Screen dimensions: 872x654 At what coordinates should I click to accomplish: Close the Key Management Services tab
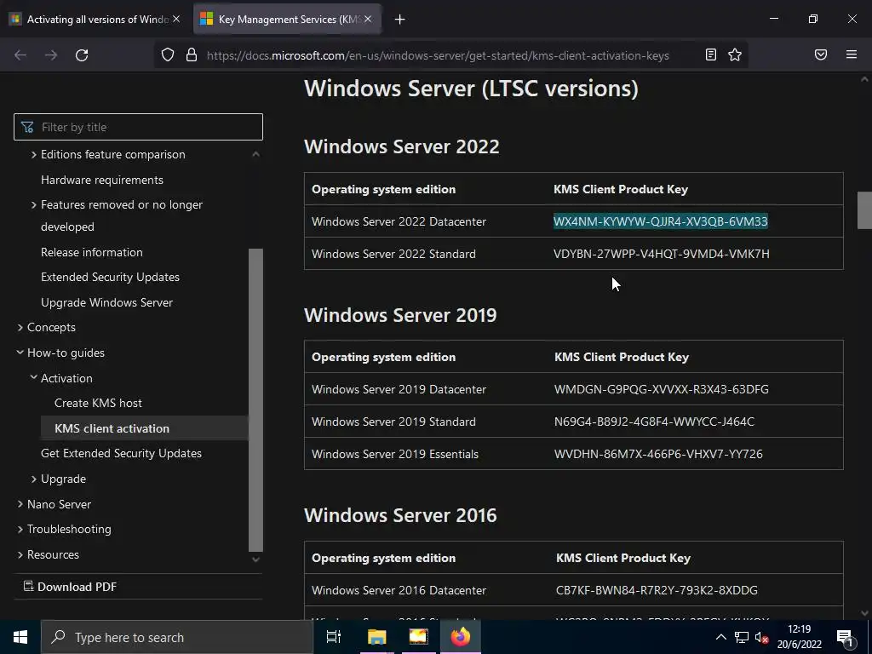pyautogui.click(x=368, y=19)
